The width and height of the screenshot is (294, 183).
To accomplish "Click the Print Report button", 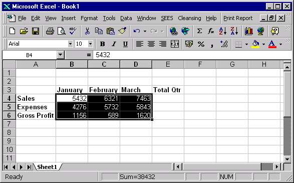I will 238,18.
